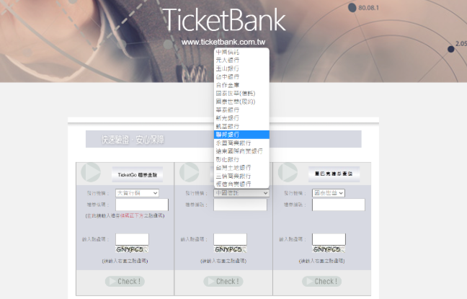This screenshot has width=467, height=299.
Task: Choose 新光銀行 option
Action: 241,118
